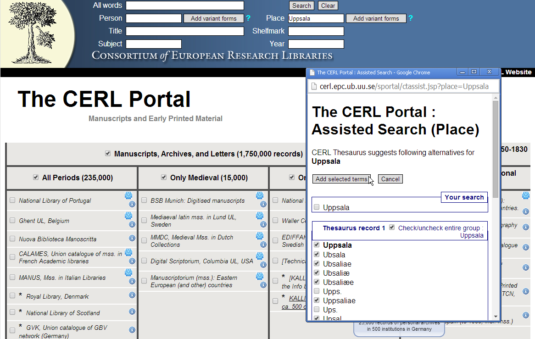Open group icon for MANUS Italian Libraries
Viewport: 535px width, 339px height.
click(128, 272)
